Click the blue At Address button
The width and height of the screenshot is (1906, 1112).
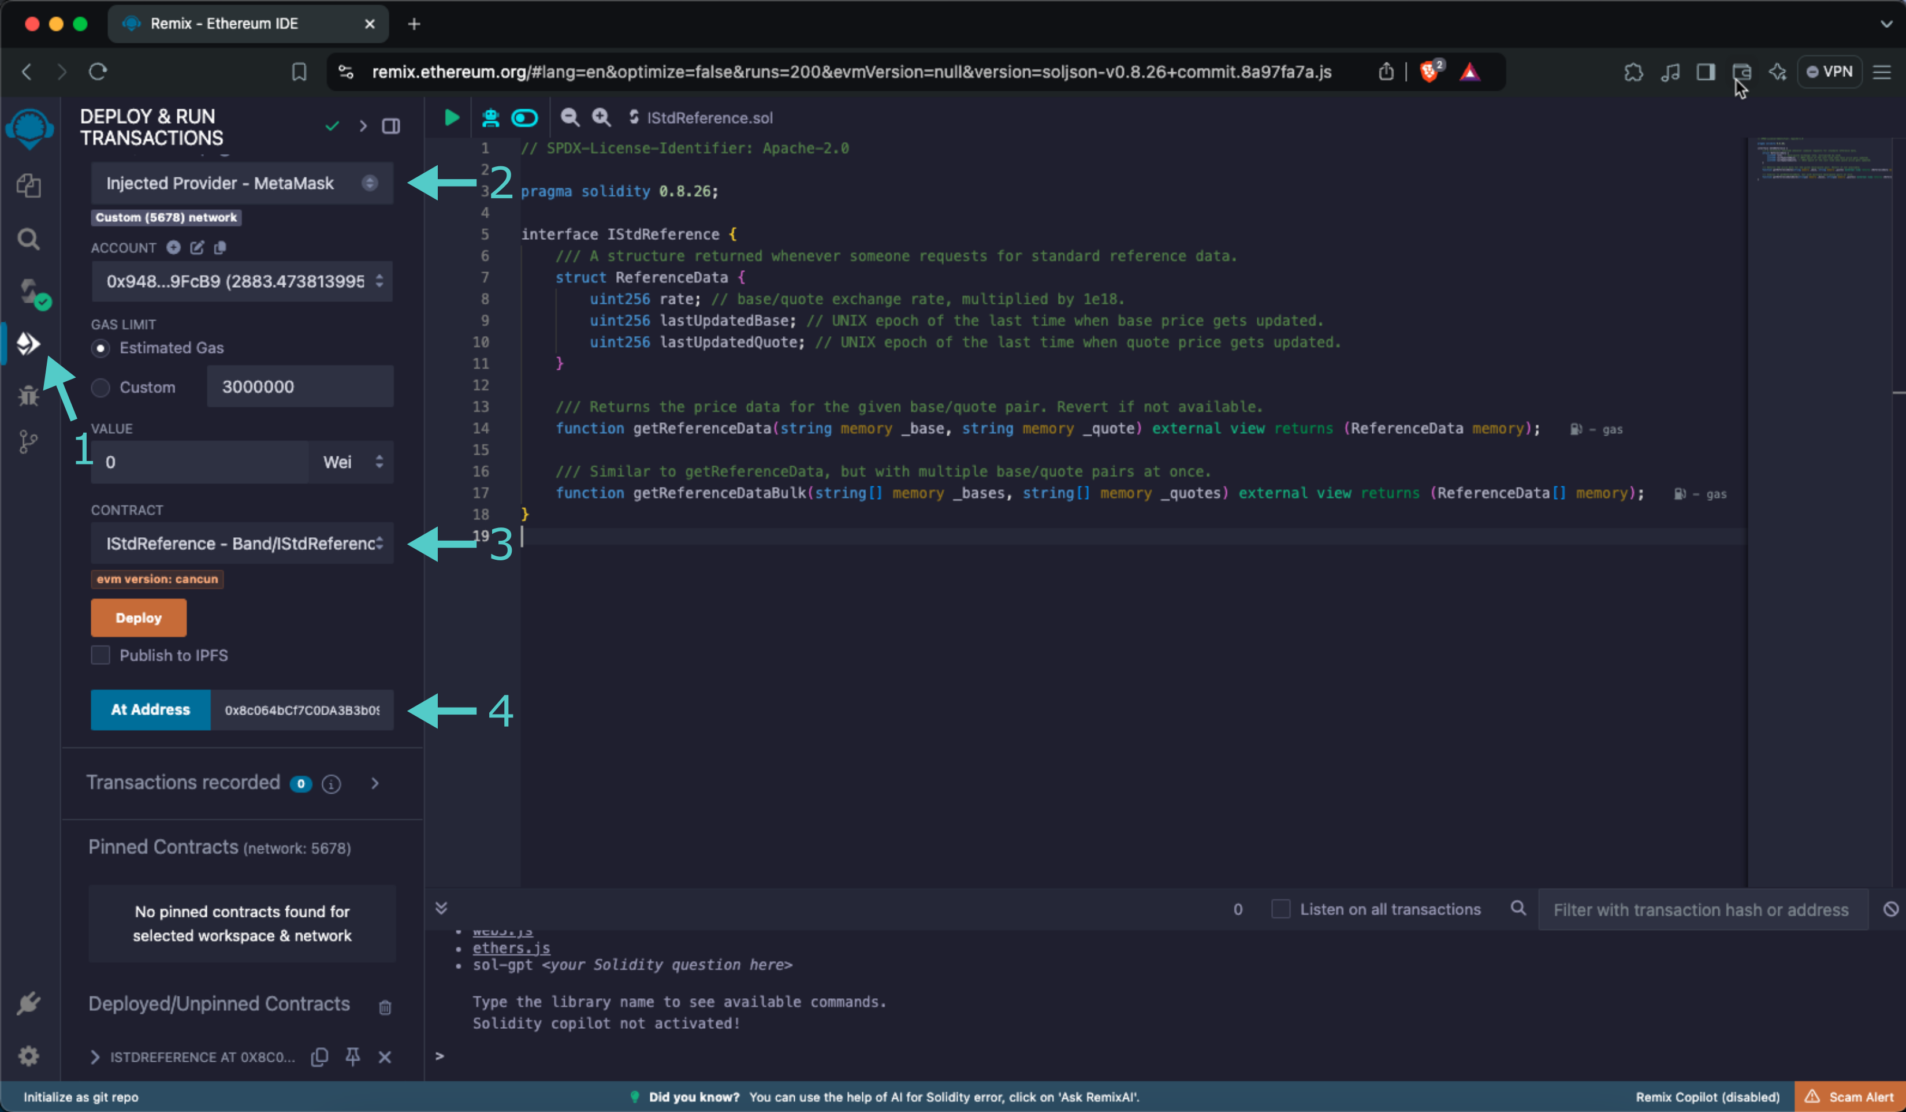click(x=151, y=709)
